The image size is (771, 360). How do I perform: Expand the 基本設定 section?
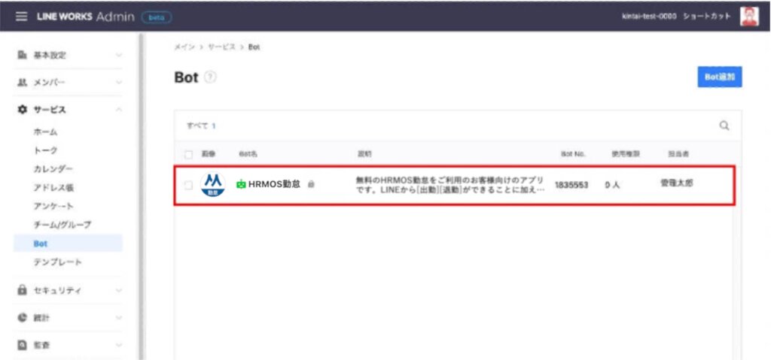[118, 55]
